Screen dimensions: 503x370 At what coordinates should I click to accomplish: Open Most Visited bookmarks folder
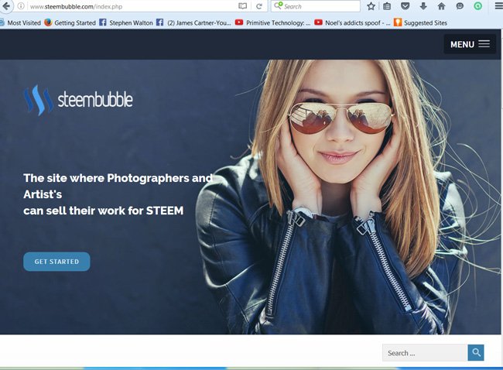(20, 22)
